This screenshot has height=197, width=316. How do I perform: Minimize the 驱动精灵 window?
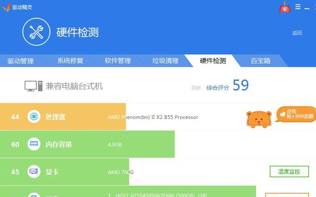307,9
